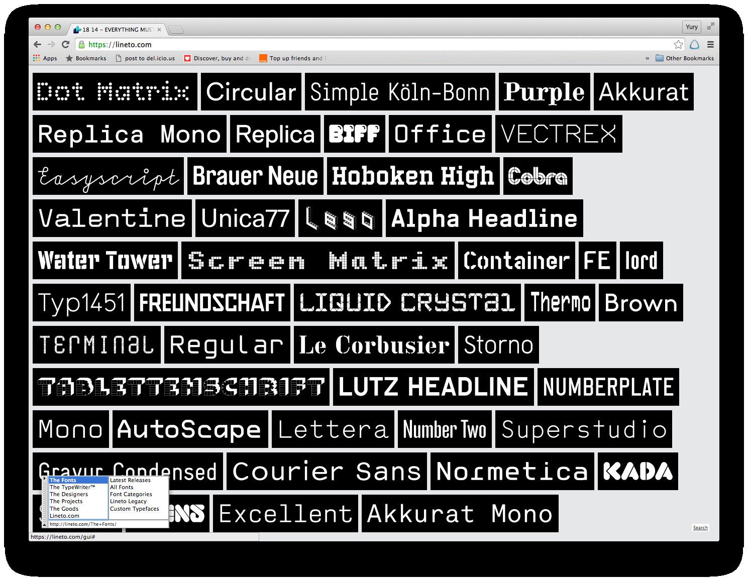Reload the lineto.com page
The image size is (748, 581).
tap(65, 45)
